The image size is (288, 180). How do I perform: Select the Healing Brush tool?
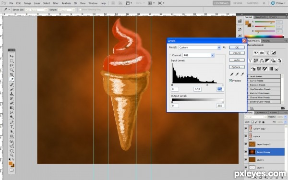click(12, 84)
